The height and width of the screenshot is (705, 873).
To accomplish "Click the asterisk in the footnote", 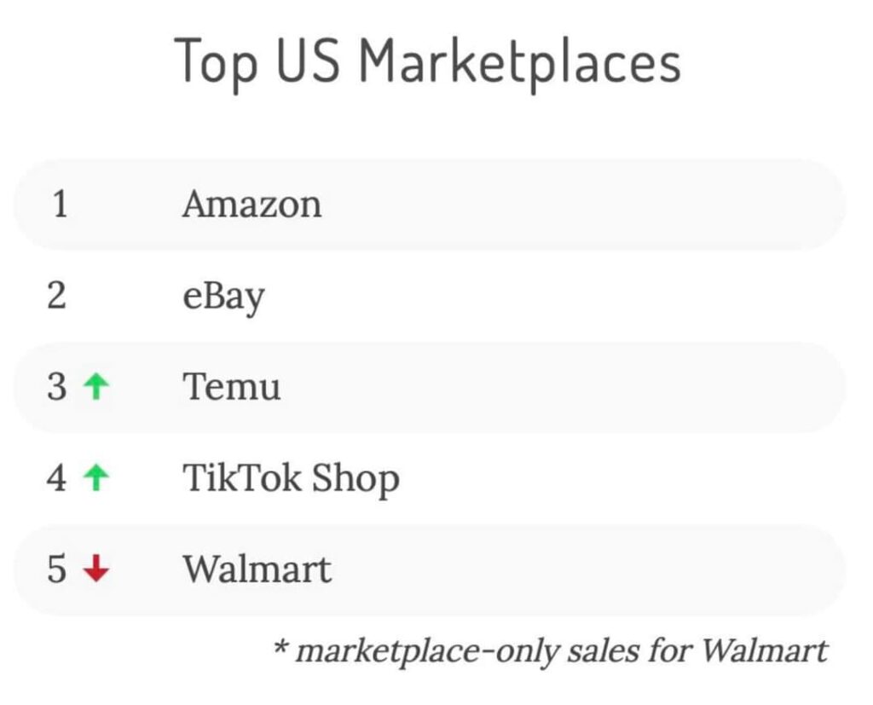I will pos(281,647).
